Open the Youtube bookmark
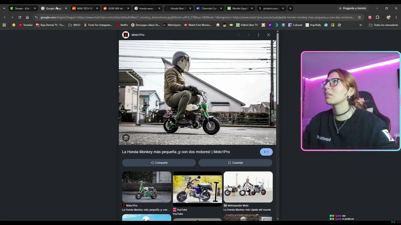The height and width of the screenshot is (225, 401). [26, 25]
